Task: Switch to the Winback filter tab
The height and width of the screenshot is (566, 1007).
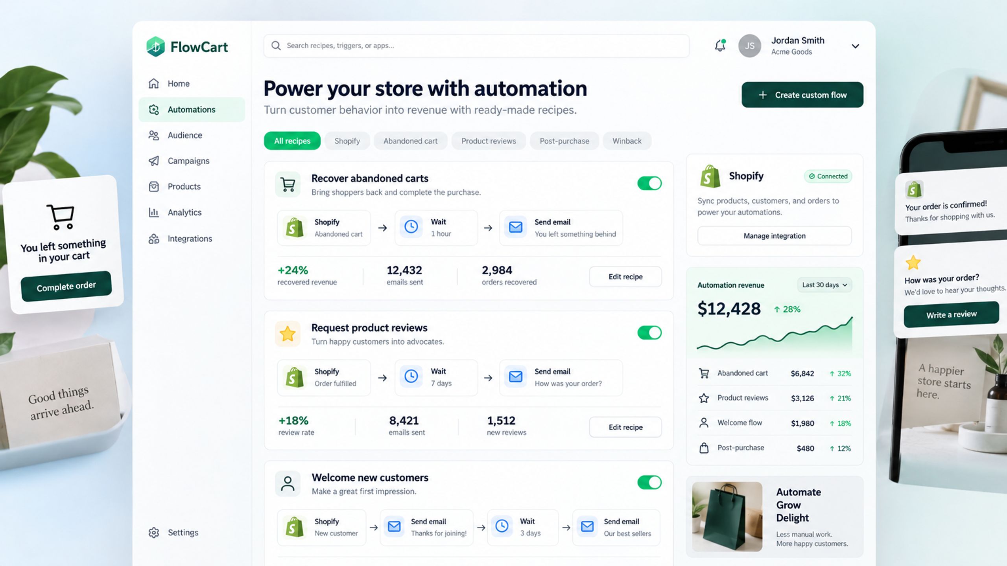Action: (x=627, y=141)
